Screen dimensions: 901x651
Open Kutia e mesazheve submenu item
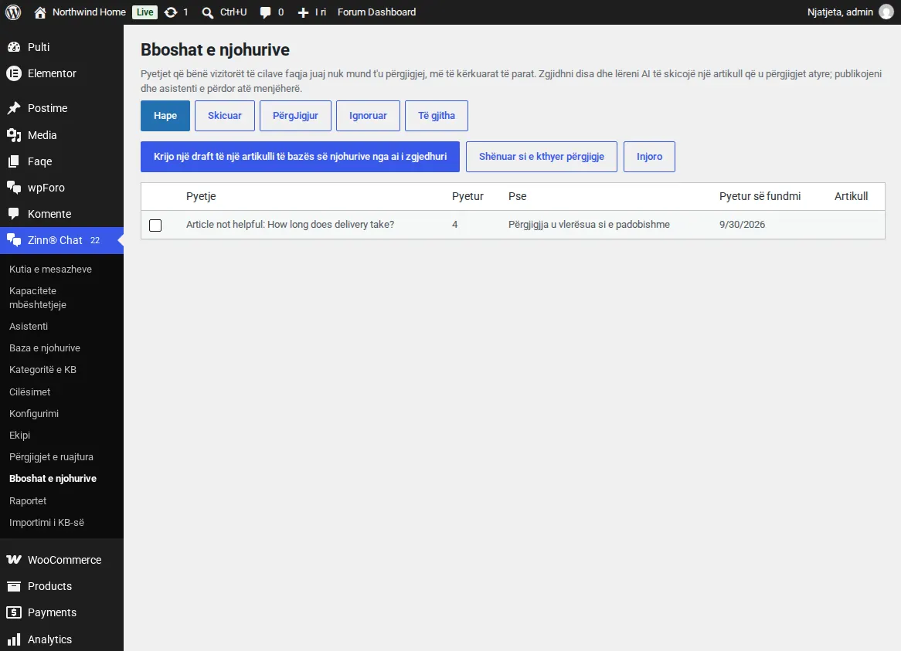(x=50, y=270)
